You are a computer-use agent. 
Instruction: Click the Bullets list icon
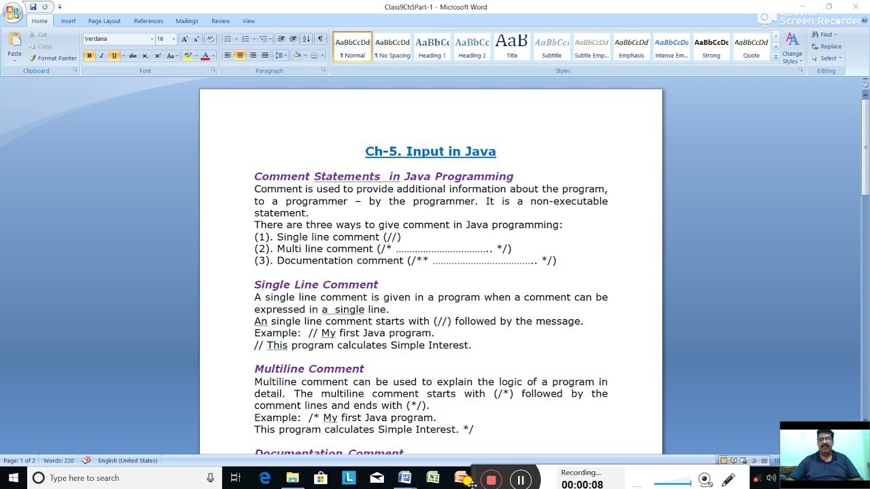point(228,39)
